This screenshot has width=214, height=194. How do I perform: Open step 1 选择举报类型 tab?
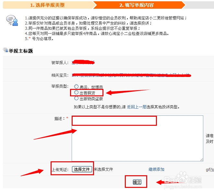point(47,5)
